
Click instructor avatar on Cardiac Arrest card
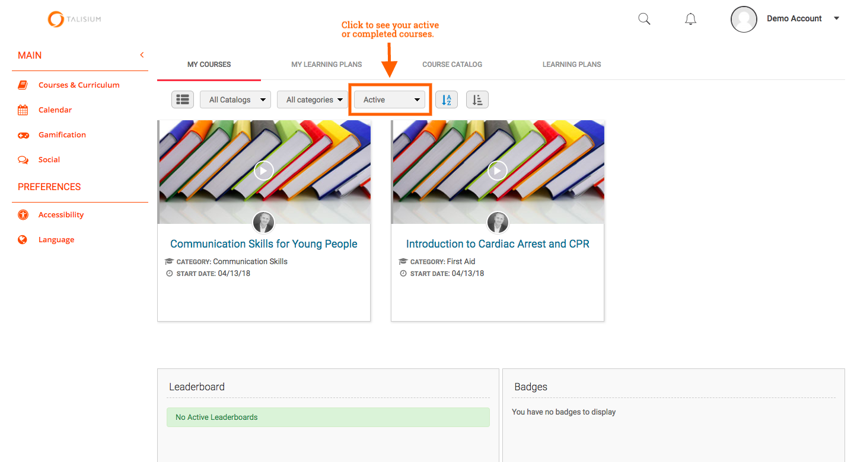498,223
